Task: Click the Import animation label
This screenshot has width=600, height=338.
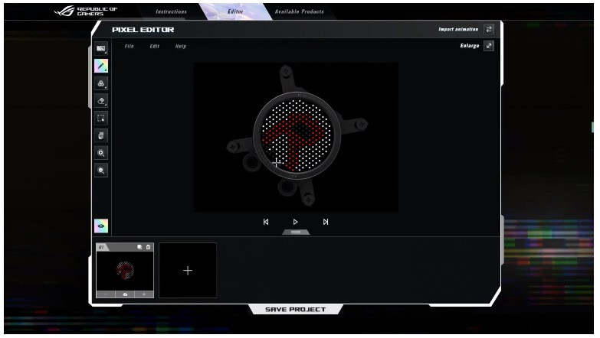Action: (458, 29)
